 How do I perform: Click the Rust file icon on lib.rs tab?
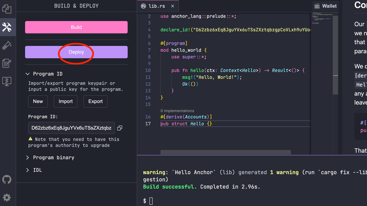[143, 6]
